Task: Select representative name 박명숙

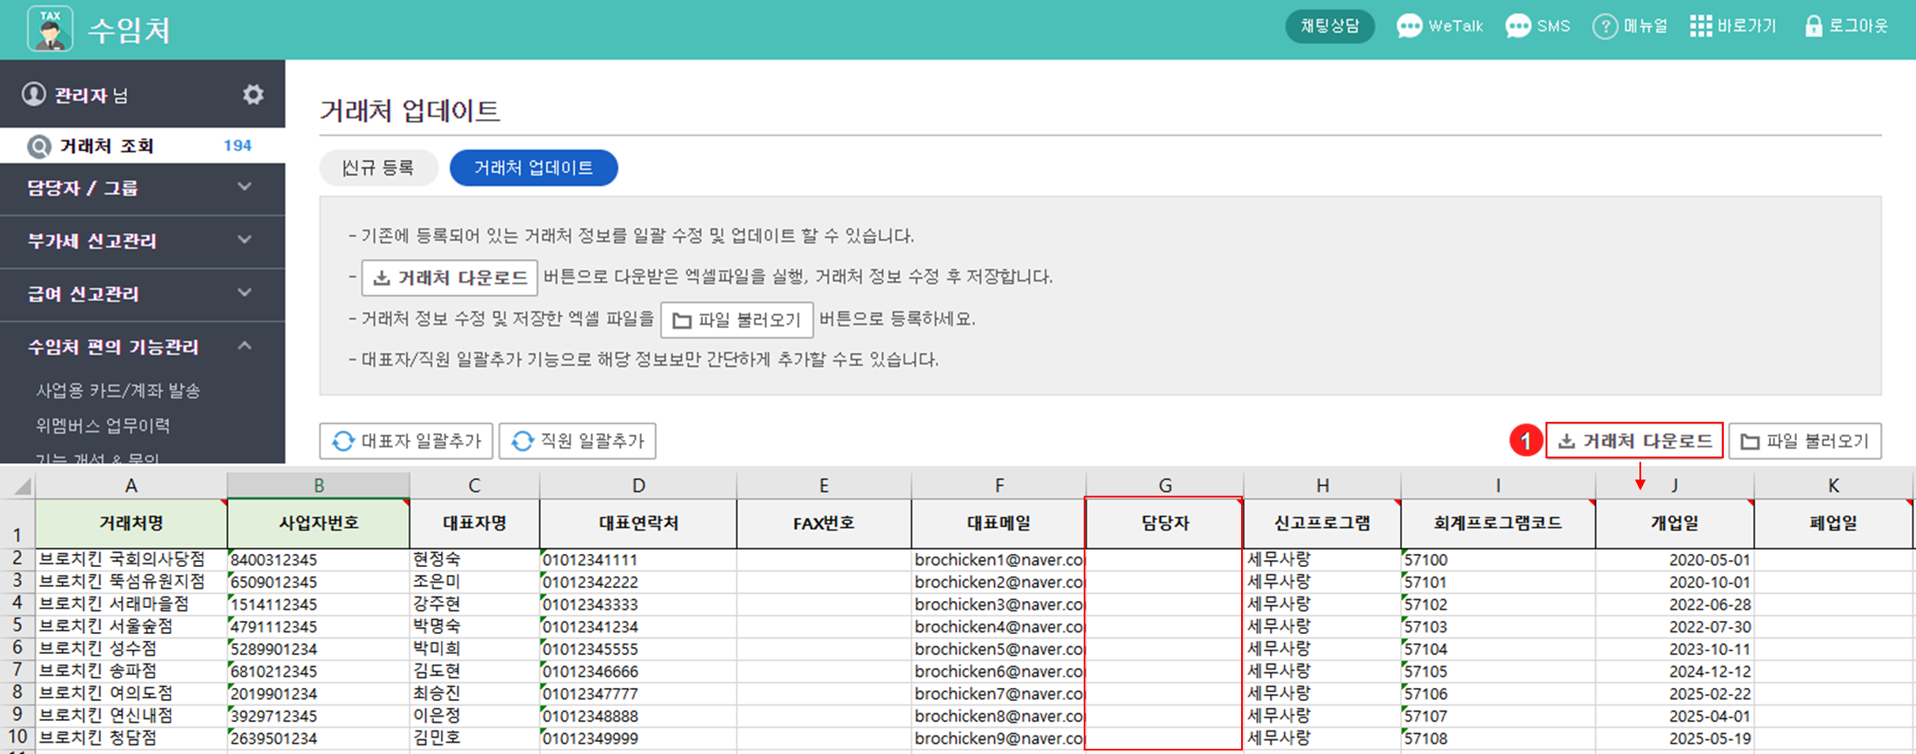Action: point(474,626)
